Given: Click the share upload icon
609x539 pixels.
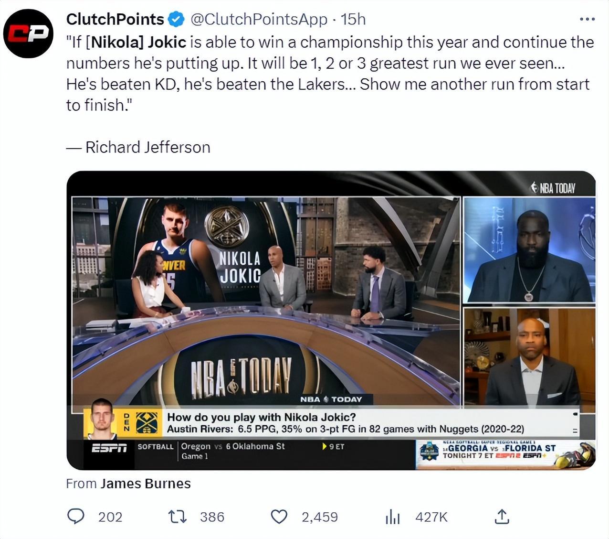Looking at the screenshot, I should coord(502,517).
